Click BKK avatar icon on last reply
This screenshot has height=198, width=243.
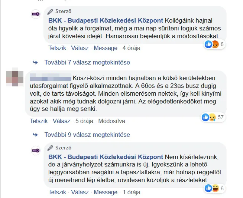tap(36, 151)
